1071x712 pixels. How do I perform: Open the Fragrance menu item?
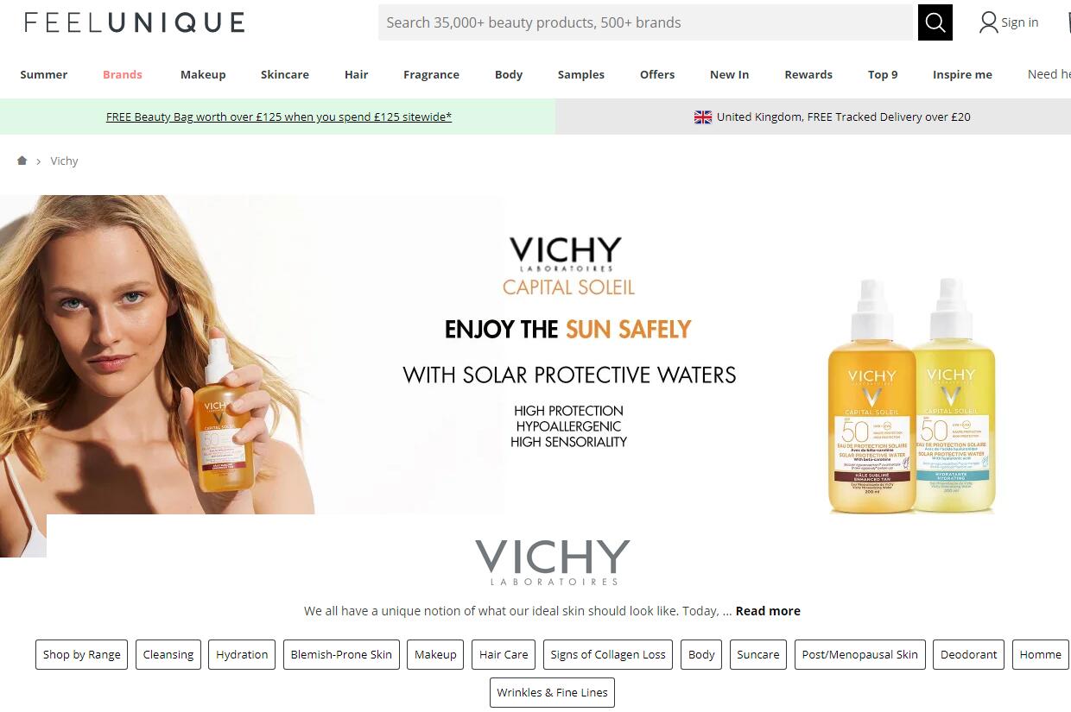point(431,75)
